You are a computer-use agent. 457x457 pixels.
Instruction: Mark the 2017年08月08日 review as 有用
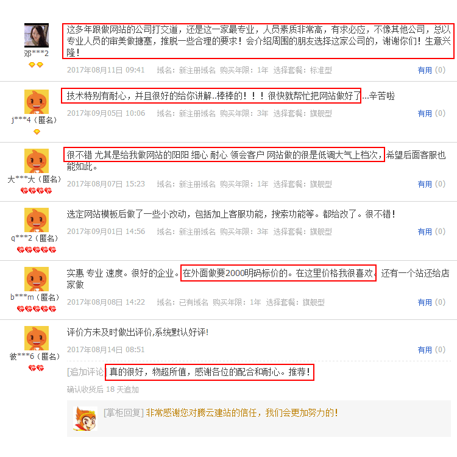pos(424,302)
